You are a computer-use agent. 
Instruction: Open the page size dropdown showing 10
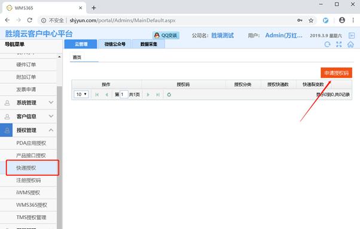point(81,94)
